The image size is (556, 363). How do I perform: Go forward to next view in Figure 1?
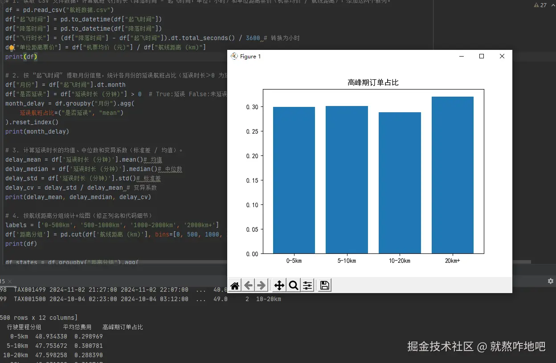(262, 286)
